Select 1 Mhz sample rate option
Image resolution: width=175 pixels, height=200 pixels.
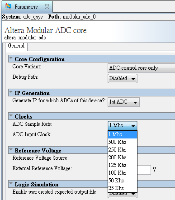click(x=123, y=134)
